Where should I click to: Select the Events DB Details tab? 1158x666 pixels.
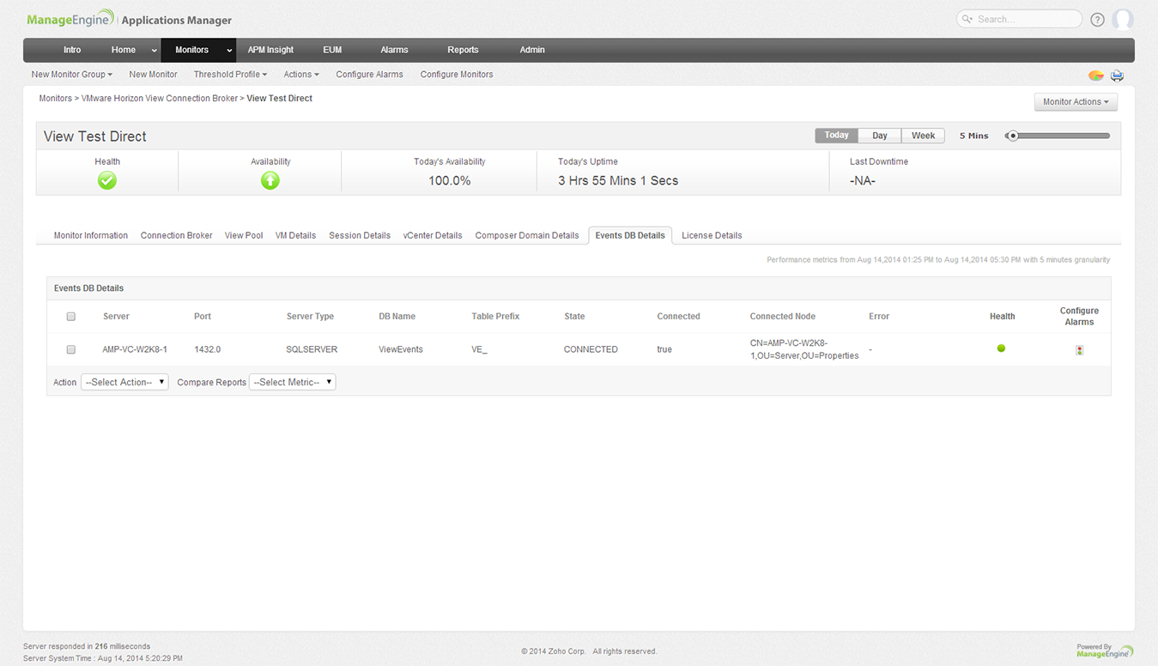630,235
